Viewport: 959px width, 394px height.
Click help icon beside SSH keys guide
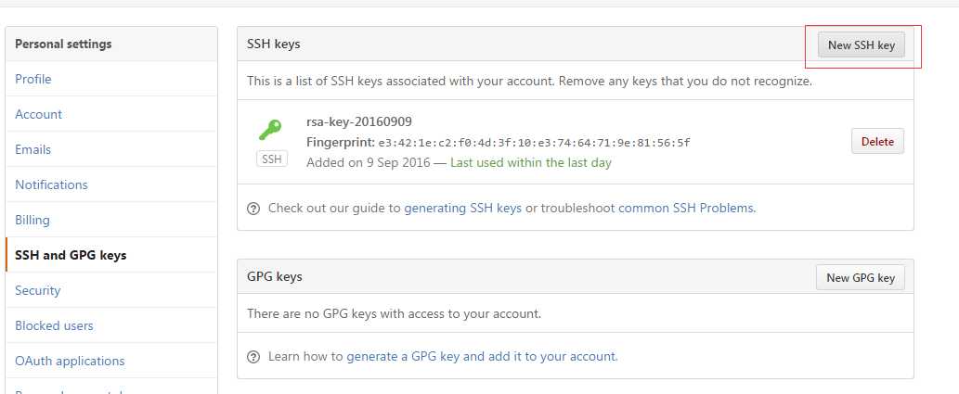[x=253, y=209]
